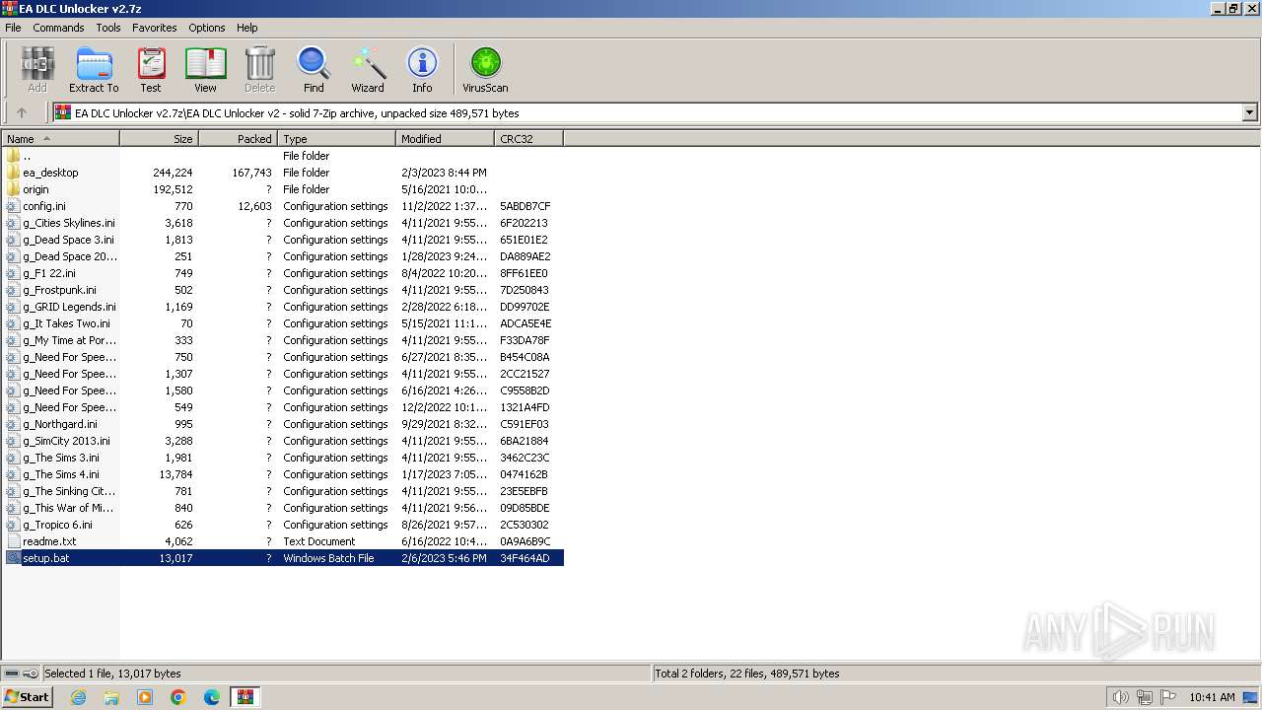Select g_GRID Legends.ini file
Image resolution: width=1262 pixels, height=710 pixels.
coord(69,307)
